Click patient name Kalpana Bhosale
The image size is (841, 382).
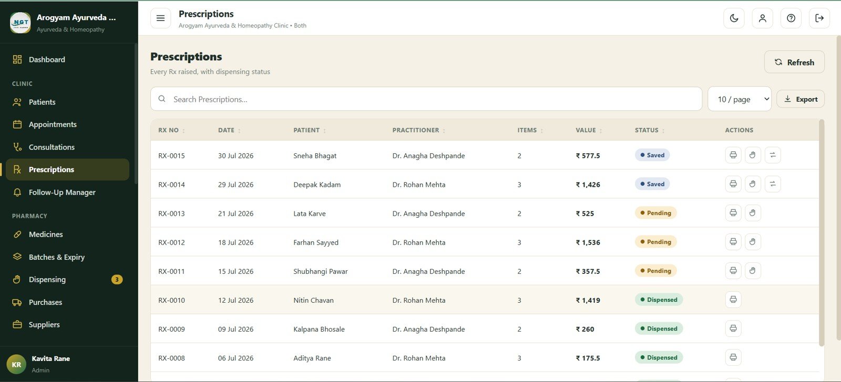point(319,329)
